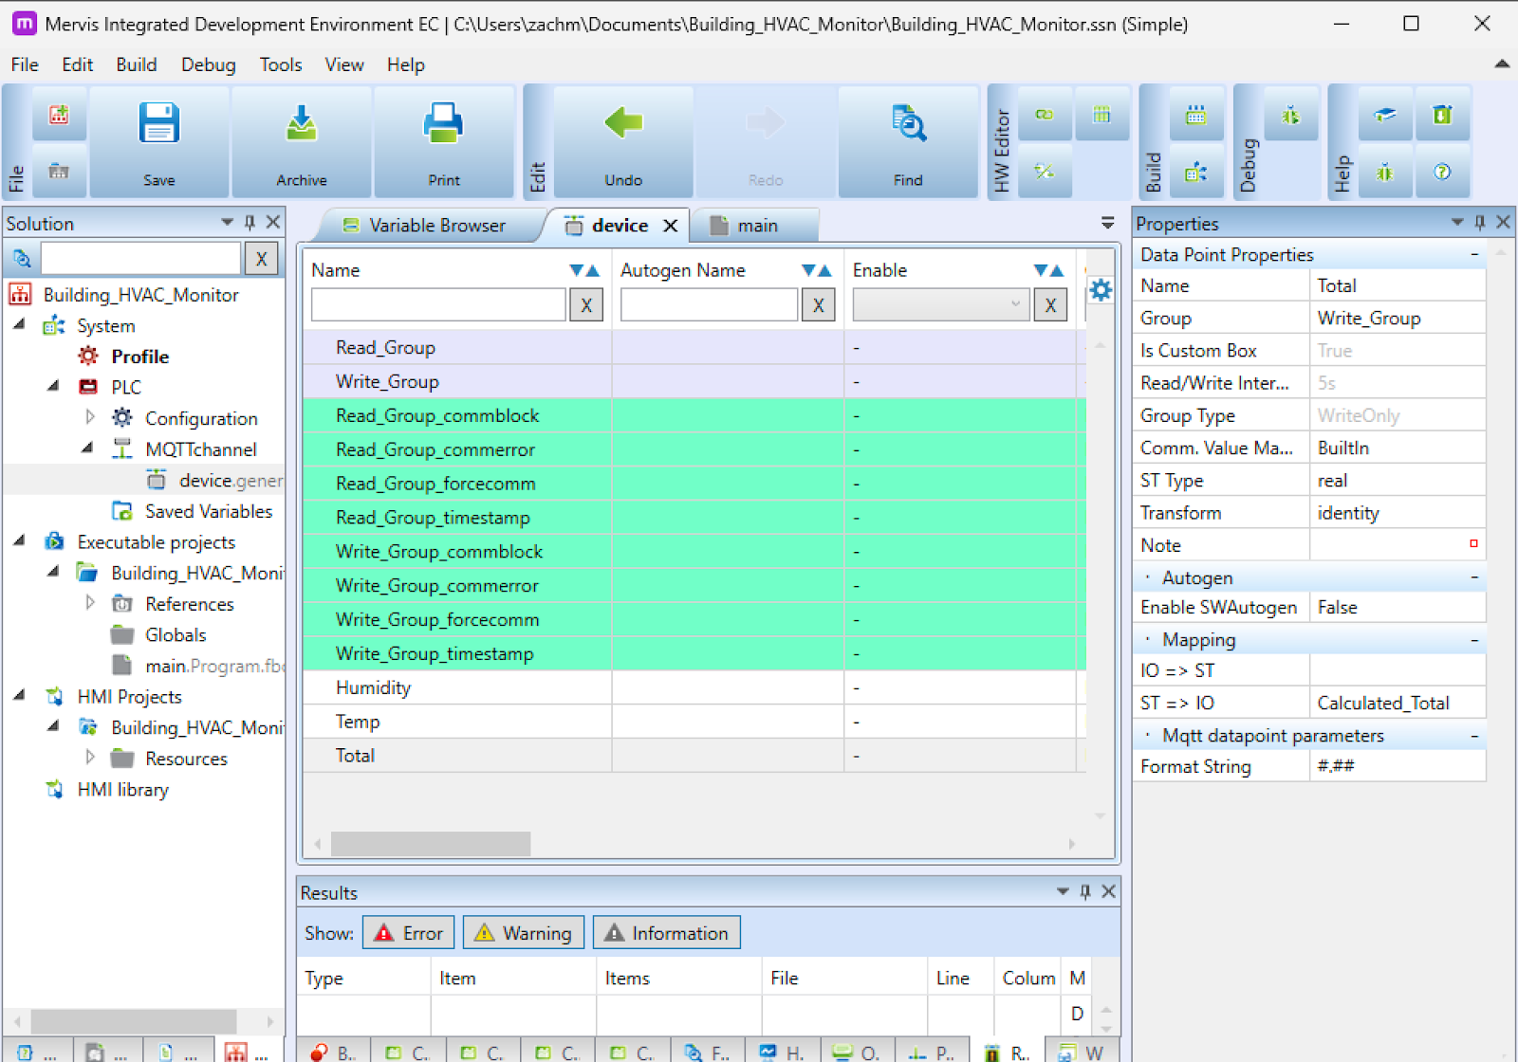Expand the Configuration tree node
This screenshot has height=1062, width=1518.
point(90,417)
